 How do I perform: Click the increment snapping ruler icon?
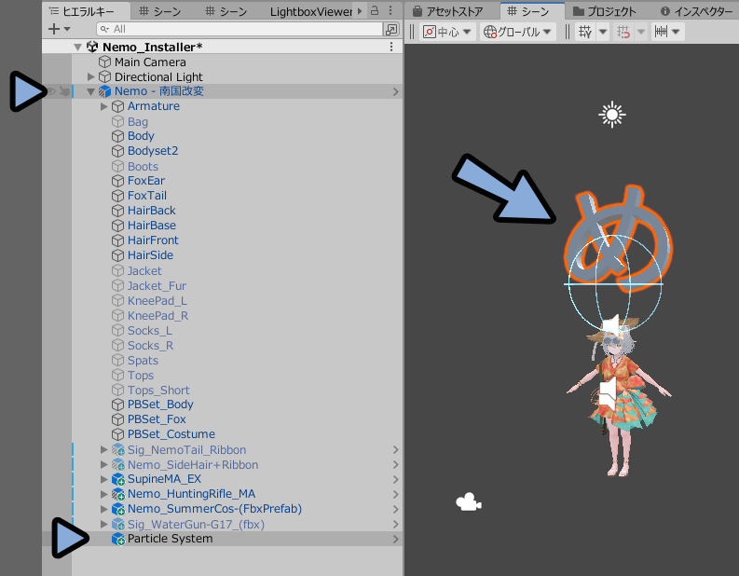(661, 32)
